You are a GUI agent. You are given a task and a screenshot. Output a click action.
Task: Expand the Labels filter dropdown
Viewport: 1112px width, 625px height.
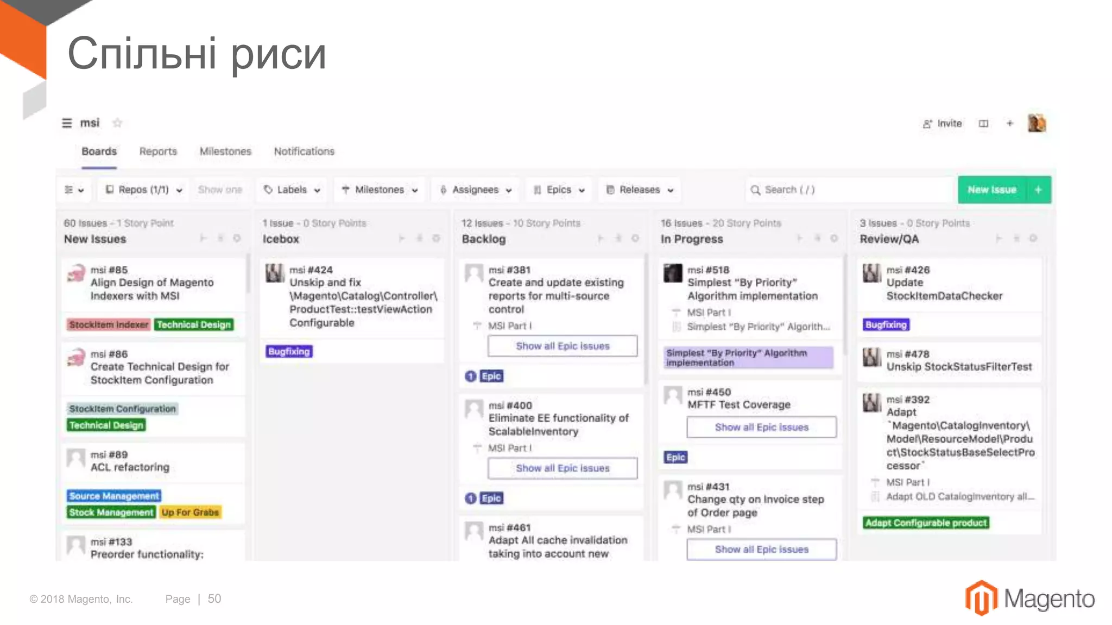pos(292,190)
